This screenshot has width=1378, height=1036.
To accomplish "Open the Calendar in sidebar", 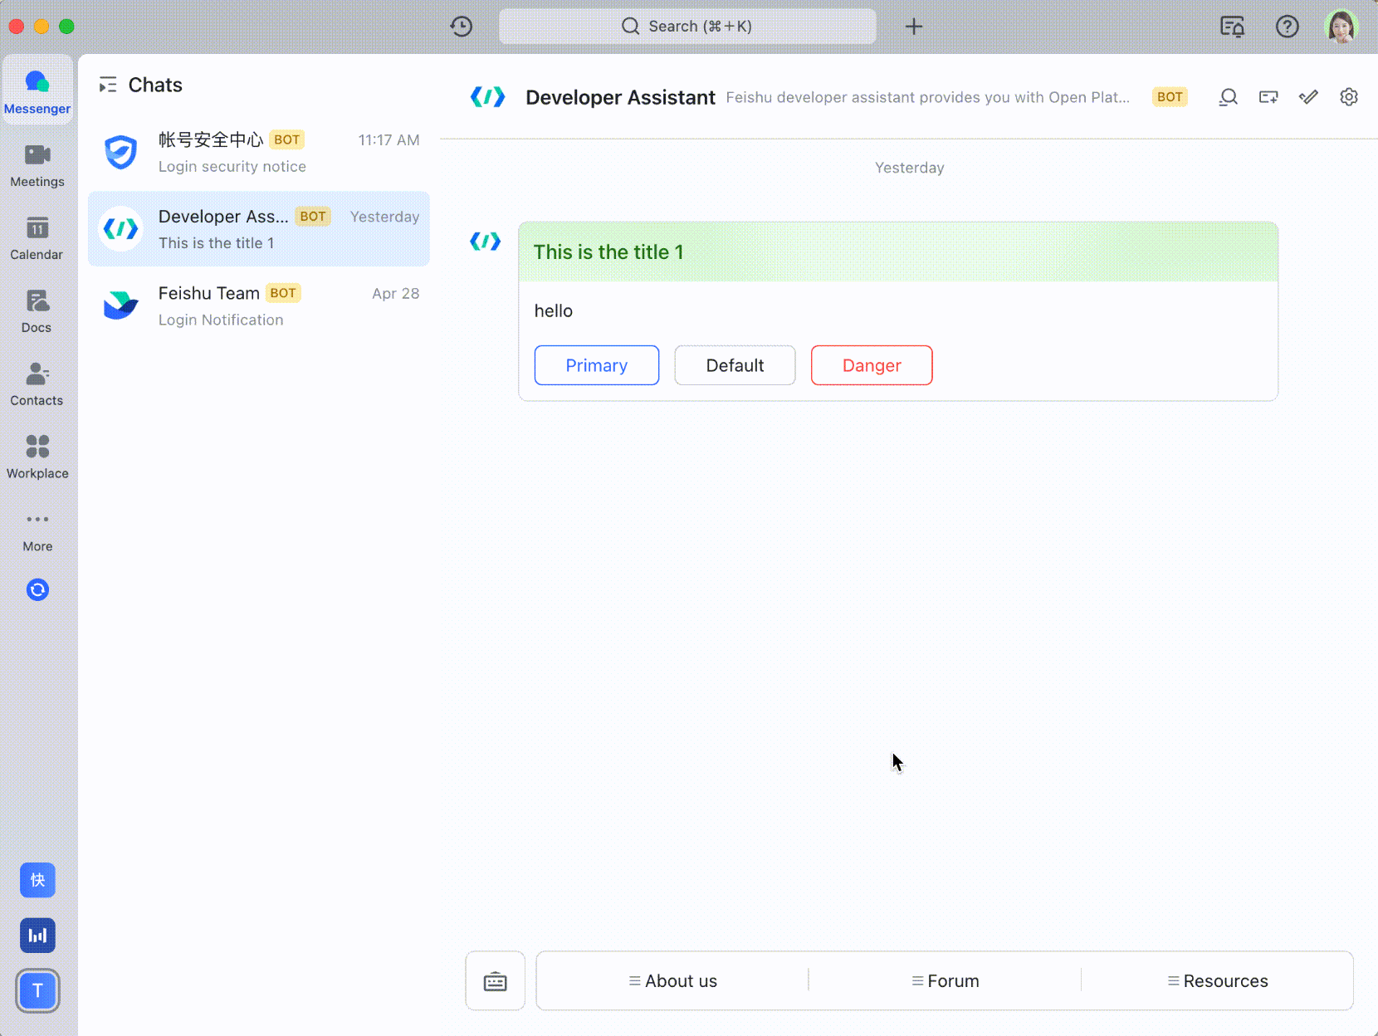I will 37,238.
